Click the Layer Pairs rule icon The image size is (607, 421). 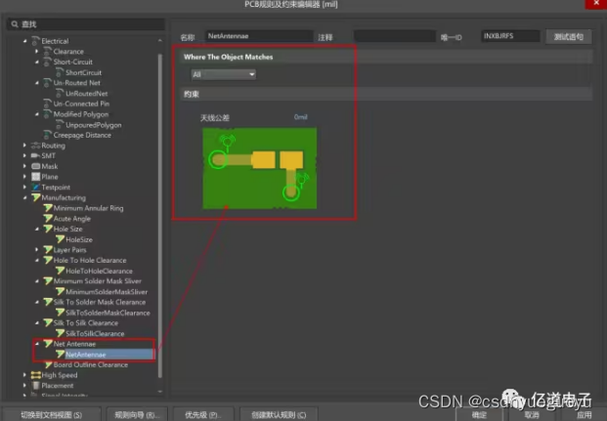(x=48, y=250)
